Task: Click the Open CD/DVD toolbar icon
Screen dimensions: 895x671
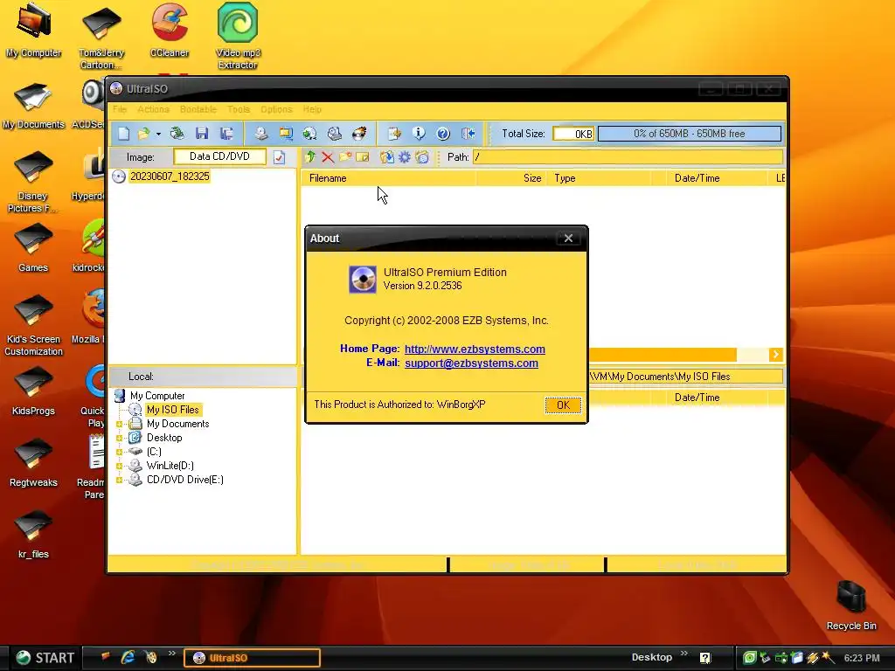Action: click(x=177, y=134)
